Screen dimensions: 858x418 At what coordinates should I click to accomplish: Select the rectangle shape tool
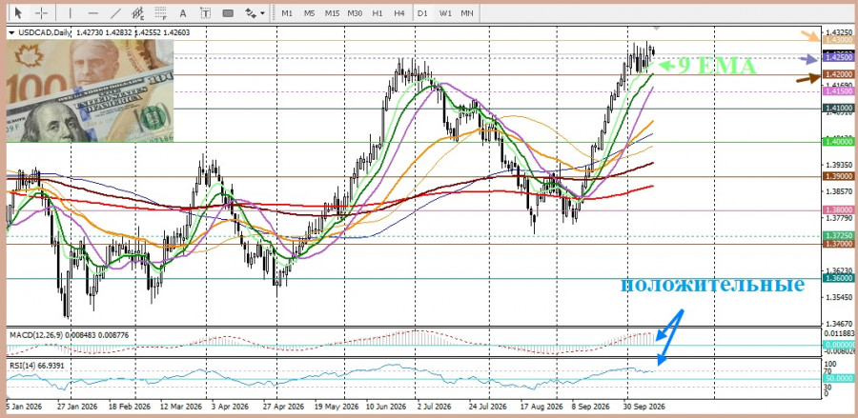click(228, 12)
